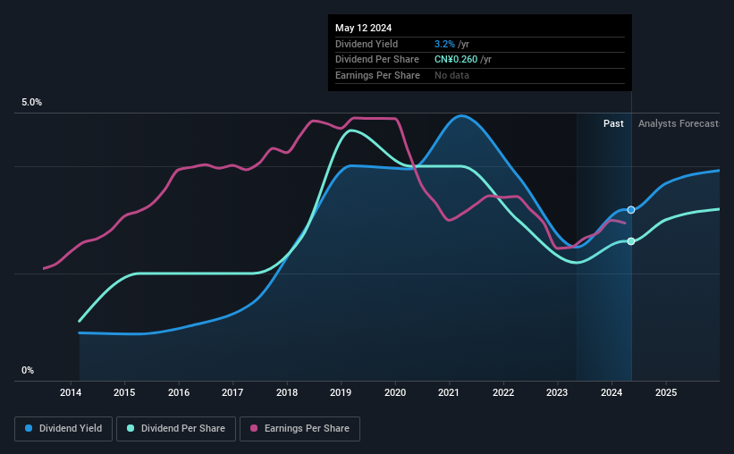Click the blue Dividend Yield legend dot
Image resolution: width=734 pixels, height=454 pixels.
click(29, 428)
